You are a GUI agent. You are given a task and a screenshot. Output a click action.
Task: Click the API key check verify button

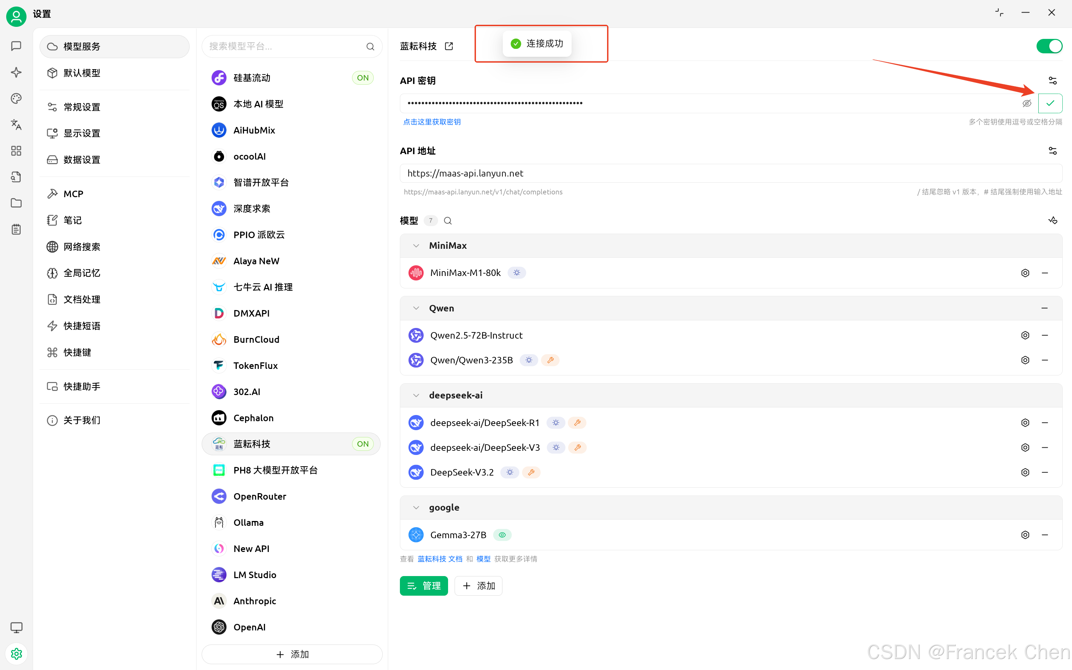1050,103
